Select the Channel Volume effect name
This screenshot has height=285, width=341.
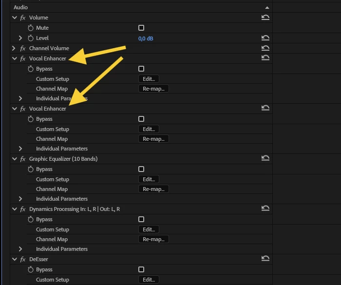49,48
